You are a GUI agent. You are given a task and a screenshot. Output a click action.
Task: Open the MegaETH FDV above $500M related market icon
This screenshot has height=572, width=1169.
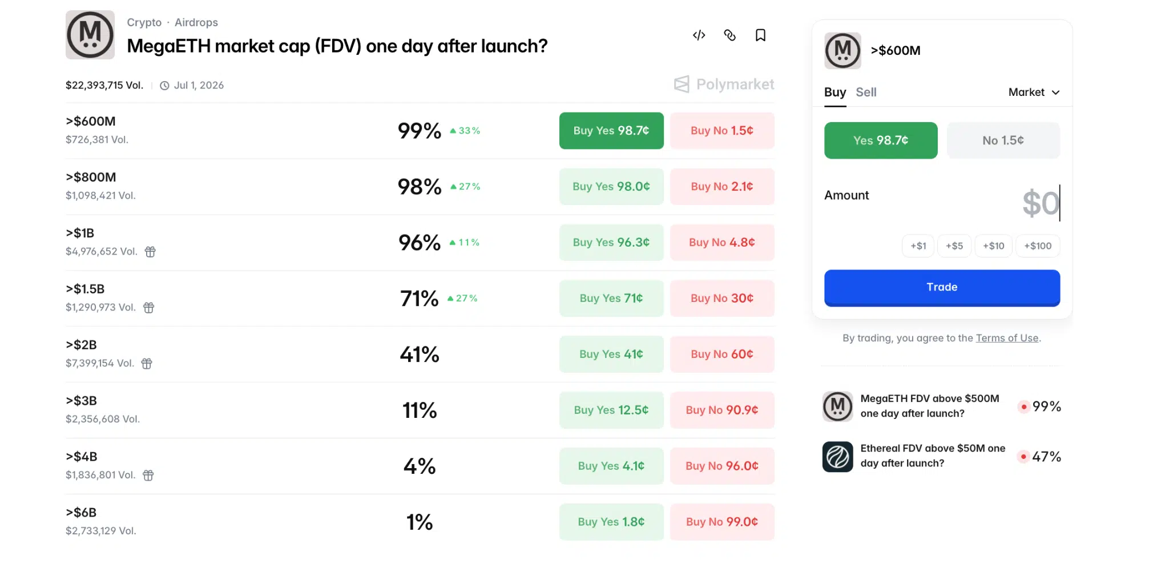coord(837,406)
